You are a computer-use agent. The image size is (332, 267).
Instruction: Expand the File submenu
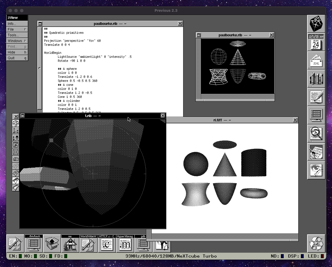[x=17, y=29]
